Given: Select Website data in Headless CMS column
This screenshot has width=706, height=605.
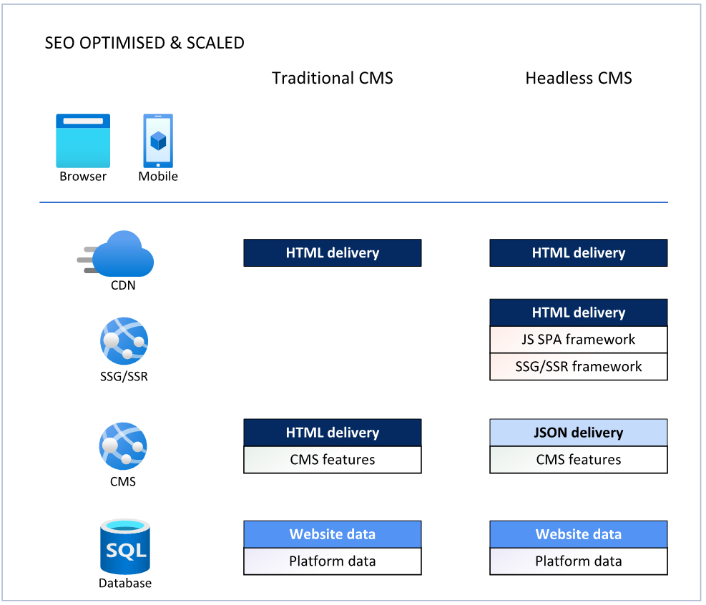Looking at the screenshot, I should 578,534.
